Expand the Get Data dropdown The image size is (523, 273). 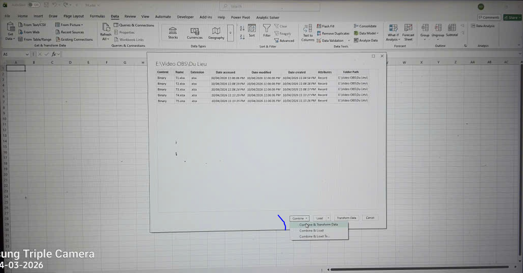[10, 33]
